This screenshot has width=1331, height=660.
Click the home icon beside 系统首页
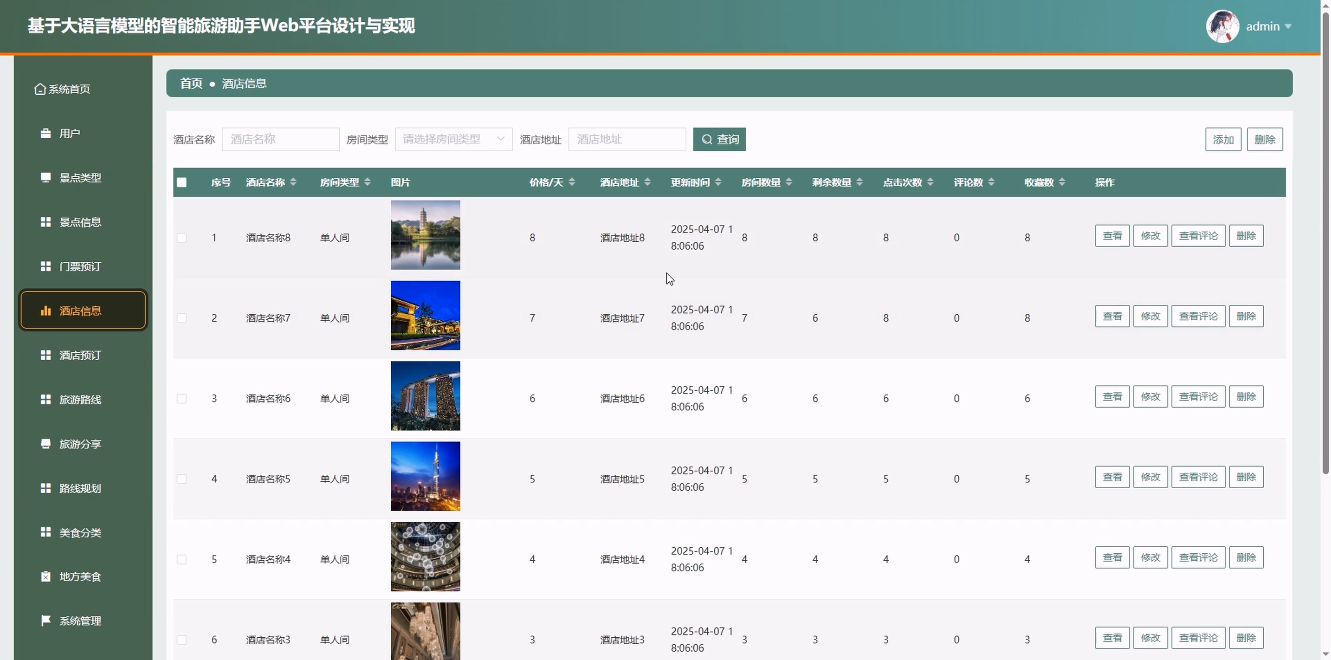40,90
